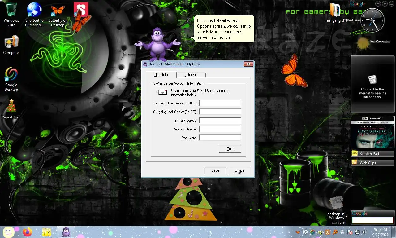Open the network status tray icon

(x=357, y=232)
